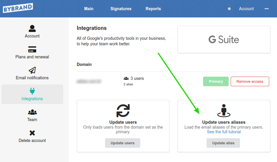The image size is (277, 162).
Task: Click the Integrations page heading
Action: click(92, 28)
